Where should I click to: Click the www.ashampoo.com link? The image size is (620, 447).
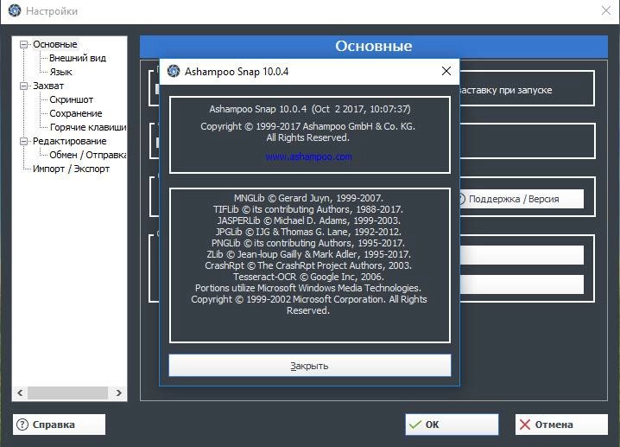(309, 156)
